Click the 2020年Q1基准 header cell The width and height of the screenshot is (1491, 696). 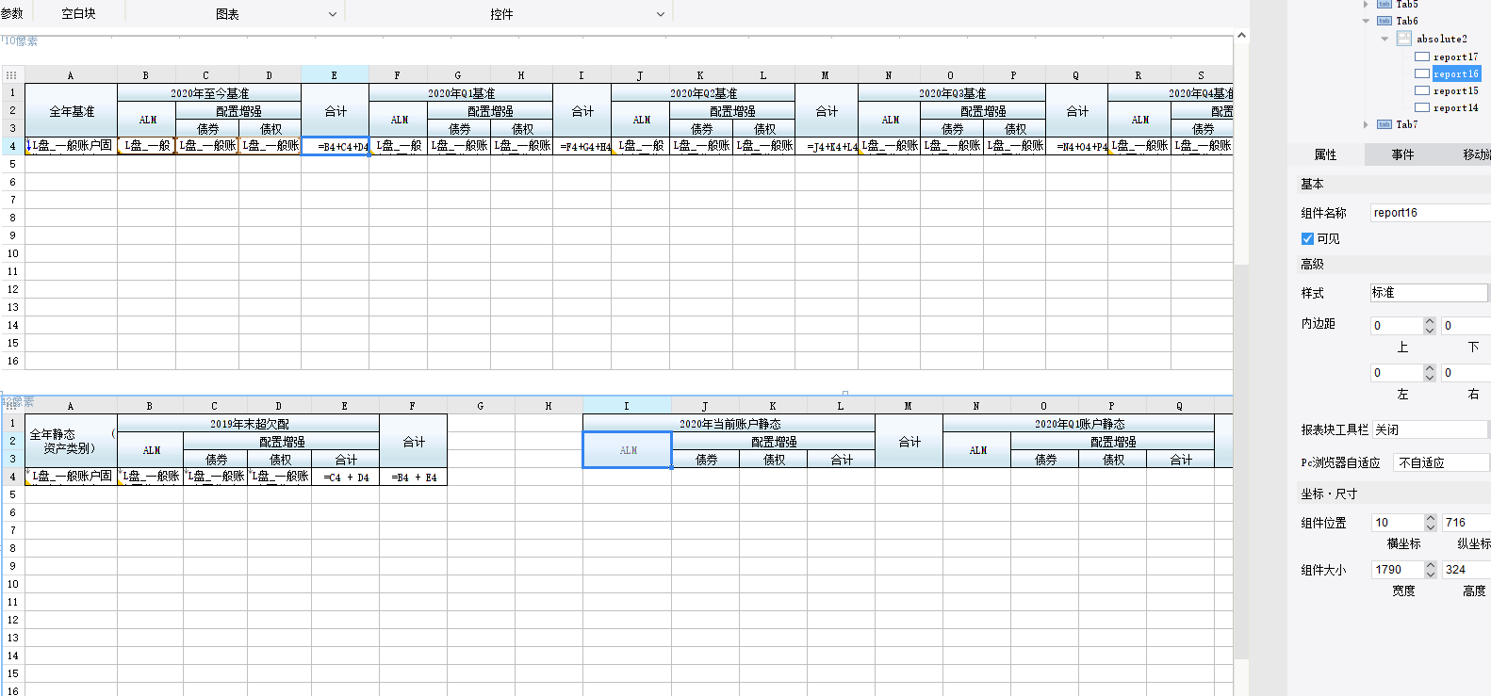461,93
